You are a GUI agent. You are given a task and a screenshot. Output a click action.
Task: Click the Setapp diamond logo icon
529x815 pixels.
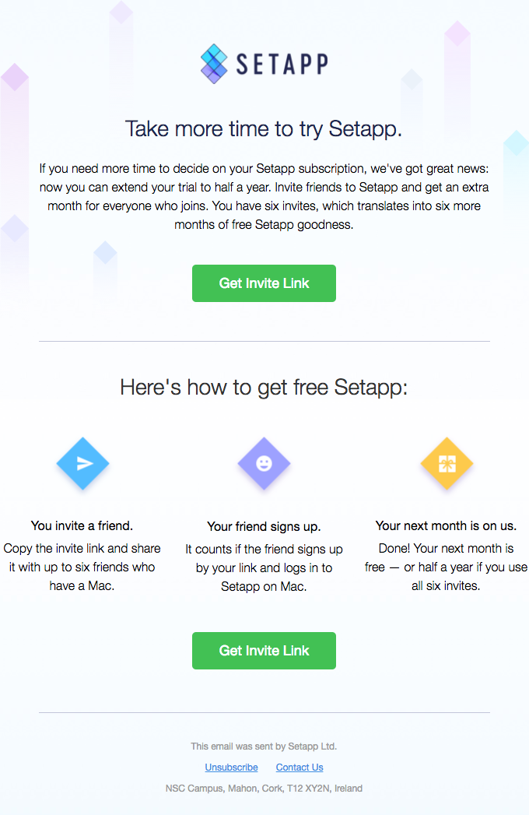pos(214,64)
